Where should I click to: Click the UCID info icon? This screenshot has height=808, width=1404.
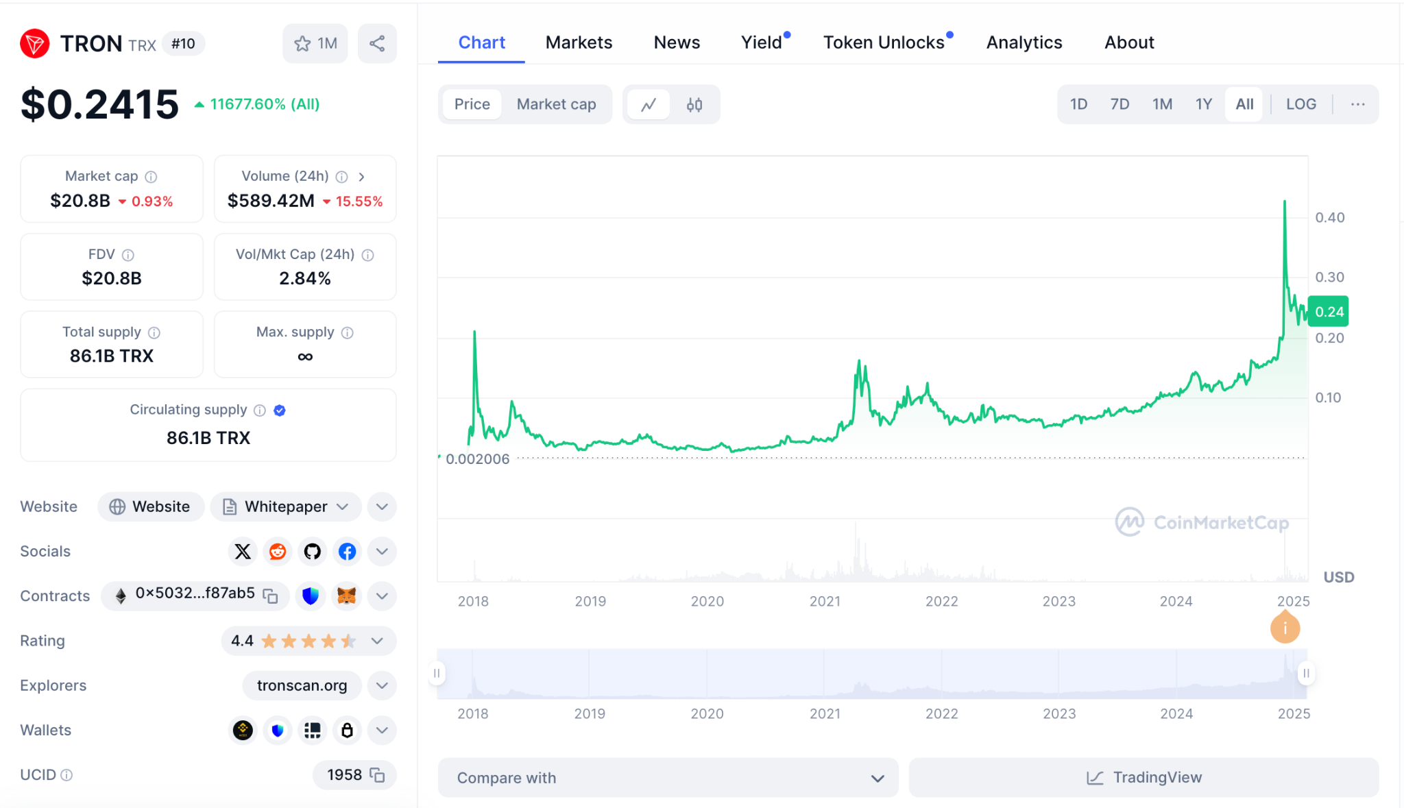point(66,775)
